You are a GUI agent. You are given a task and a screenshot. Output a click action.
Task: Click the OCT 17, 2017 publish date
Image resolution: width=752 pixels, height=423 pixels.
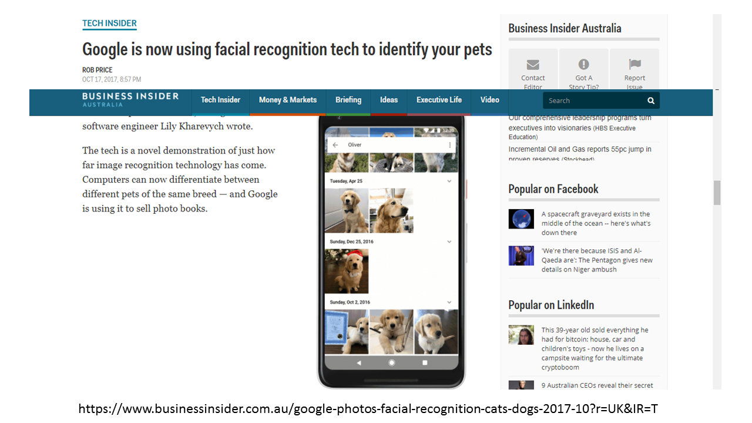112,79
